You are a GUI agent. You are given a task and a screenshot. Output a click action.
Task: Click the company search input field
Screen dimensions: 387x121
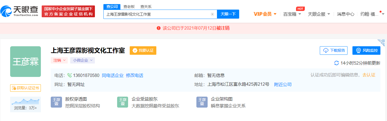point(160,14)
